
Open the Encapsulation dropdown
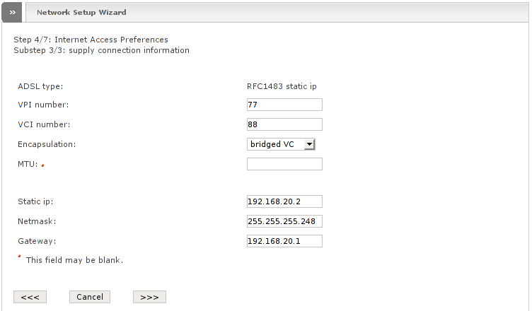(x=281, y=144)
